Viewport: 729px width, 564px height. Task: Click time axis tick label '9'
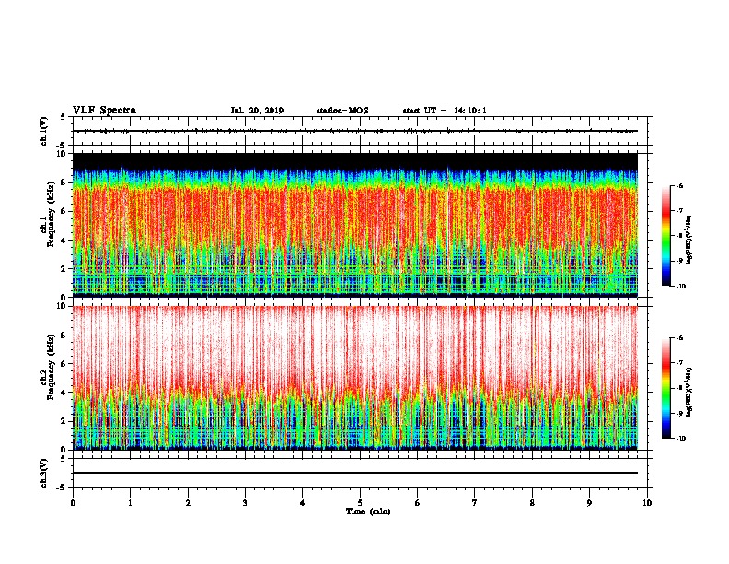pos(589,502)
